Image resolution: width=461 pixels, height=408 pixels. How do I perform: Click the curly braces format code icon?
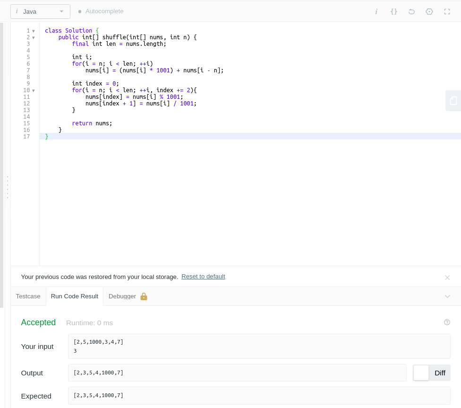(393, 11)
